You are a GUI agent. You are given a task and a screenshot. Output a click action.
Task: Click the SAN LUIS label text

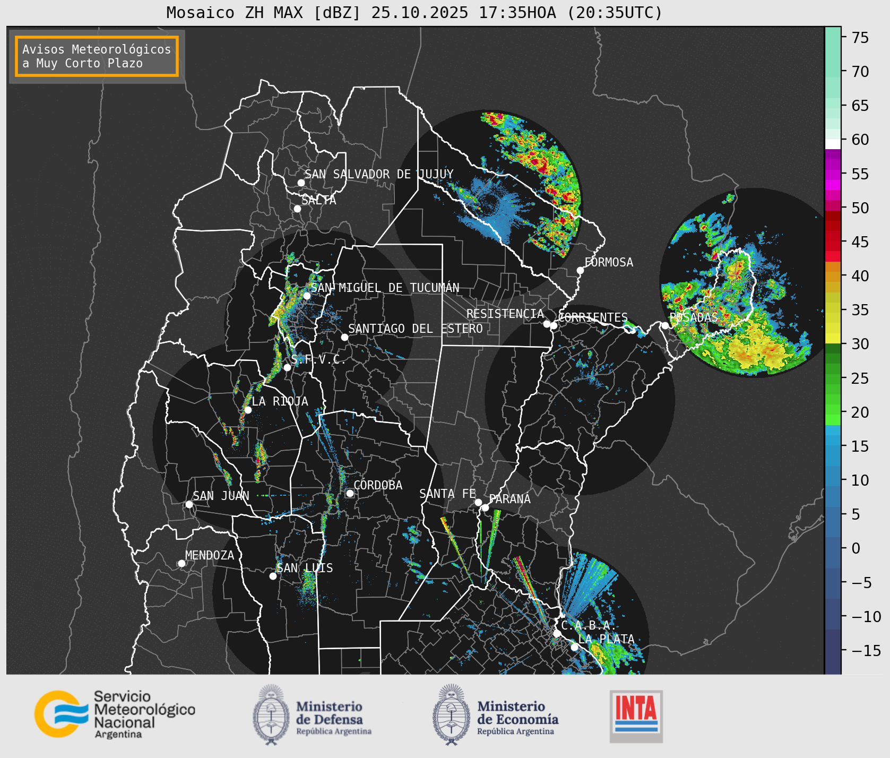click(305, 568)
